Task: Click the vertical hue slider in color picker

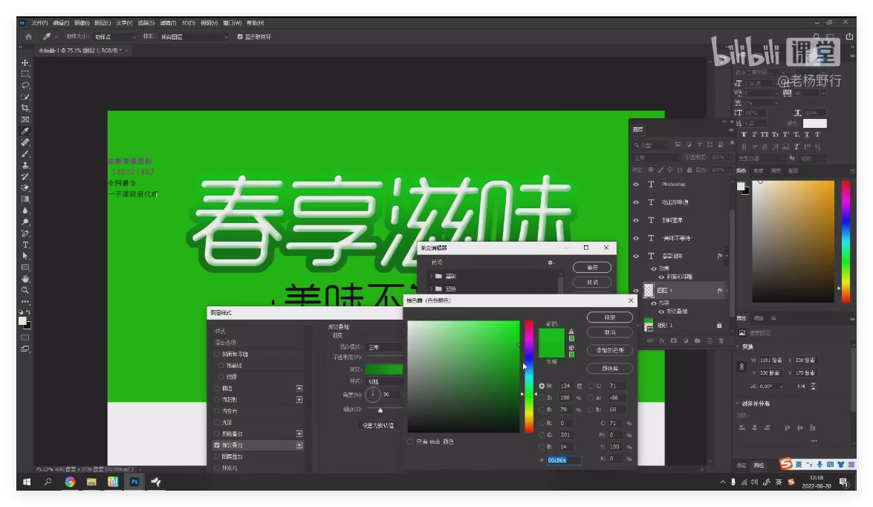Action: 528,377
